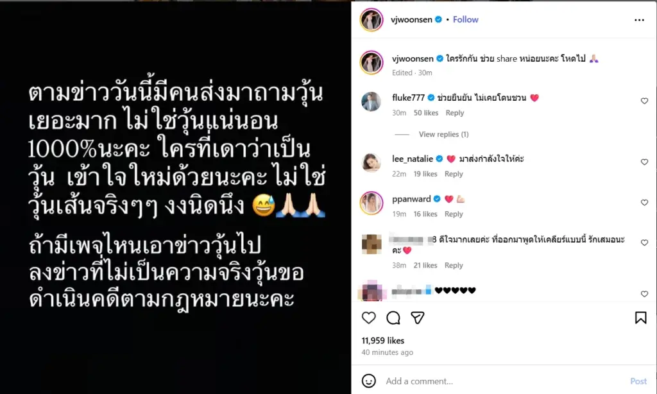Like the post with the heart icon
The image size is (657, 394).
tap(369, 318)
